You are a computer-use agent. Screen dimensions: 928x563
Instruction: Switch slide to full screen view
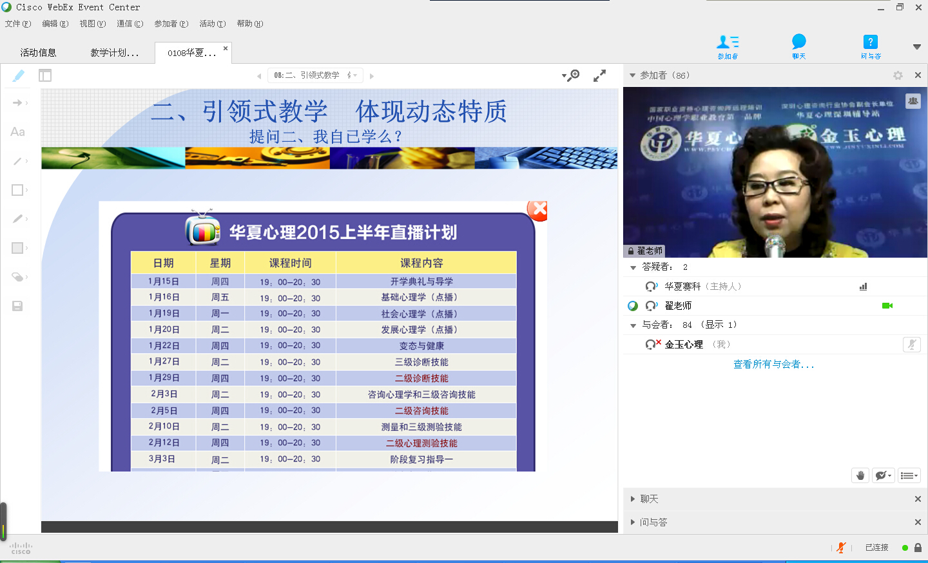click(599, 75)
